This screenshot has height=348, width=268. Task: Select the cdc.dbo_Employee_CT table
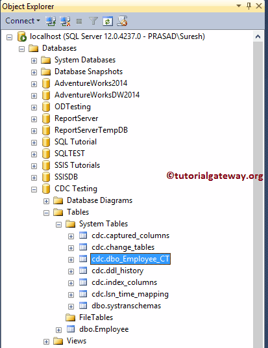point(130,259)
